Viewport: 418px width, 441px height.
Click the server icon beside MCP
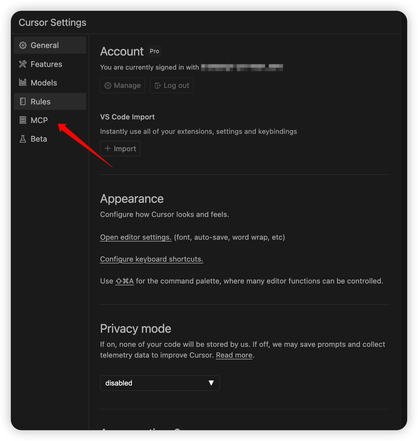click(x=23, y=120)
